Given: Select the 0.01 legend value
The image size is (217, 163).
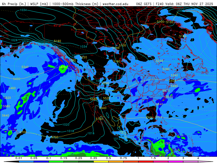Looking at the screenshot, I should pyautogui.click(x=19, y=158).
